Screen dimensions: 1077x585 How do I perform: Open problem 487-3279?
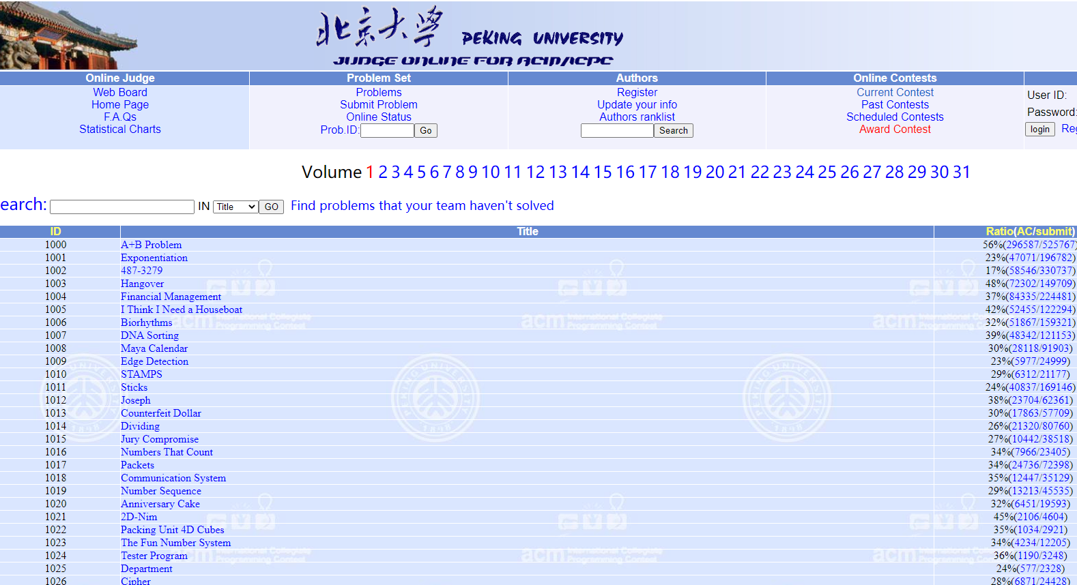pyautogui.click(x=142, y=271)
